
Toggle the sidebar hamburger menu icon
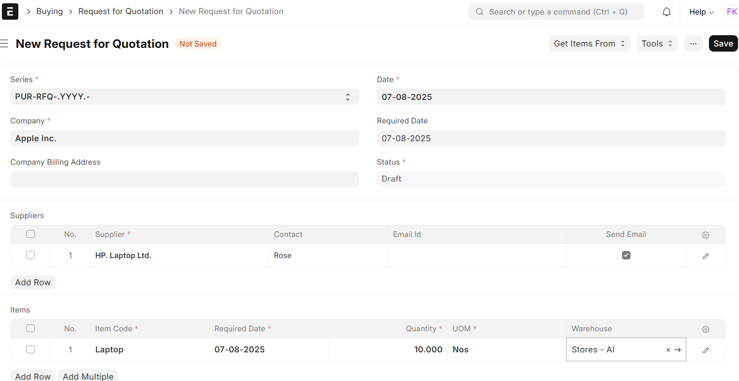point(4,44)
